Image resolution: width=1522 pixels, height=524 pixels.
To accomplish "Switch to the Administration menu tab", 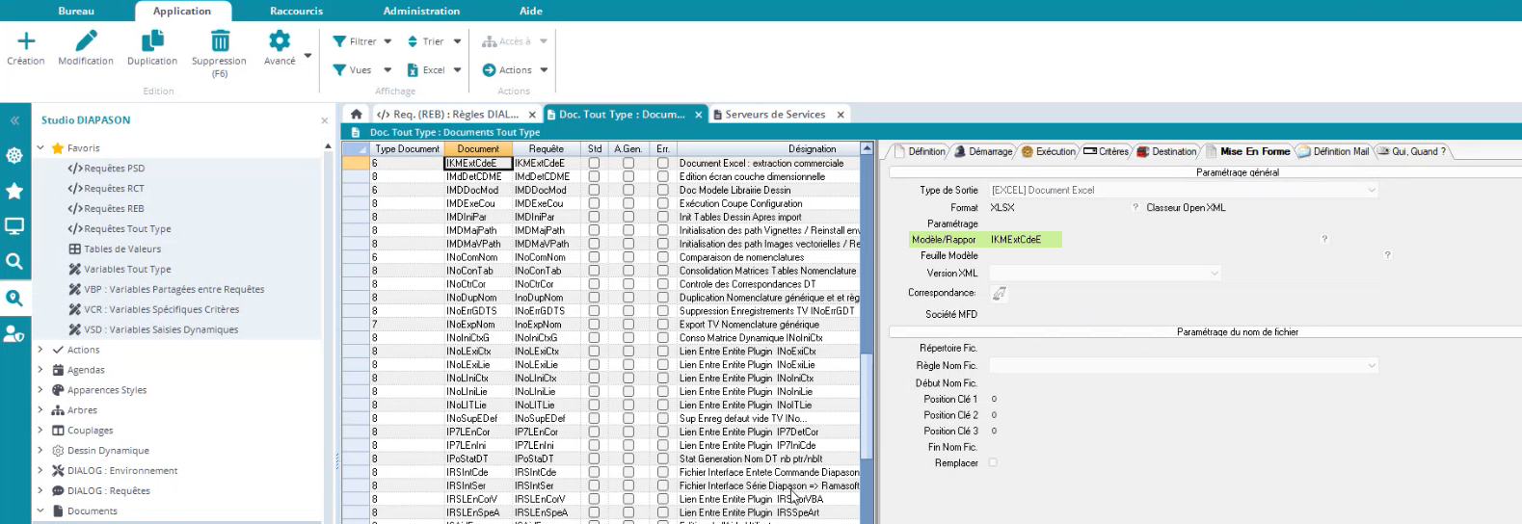I will (421, 11).
